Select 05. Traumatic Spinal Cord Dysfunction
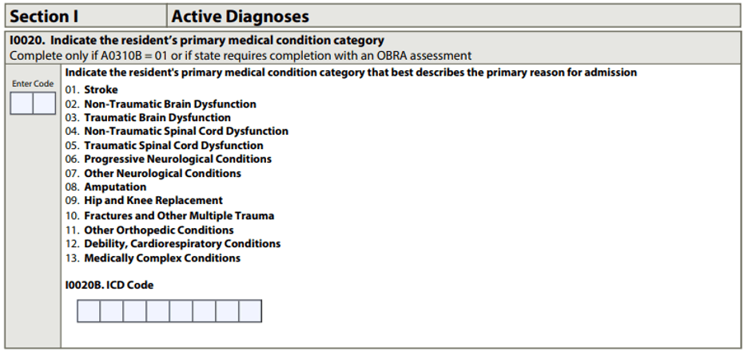The width and height of the screenshot is (748, 354). [x=164, y=146]
